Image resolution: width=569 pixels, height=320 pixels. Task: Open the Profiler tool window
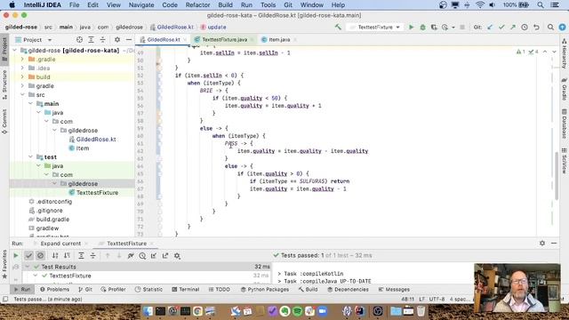[x=113, y=290]
